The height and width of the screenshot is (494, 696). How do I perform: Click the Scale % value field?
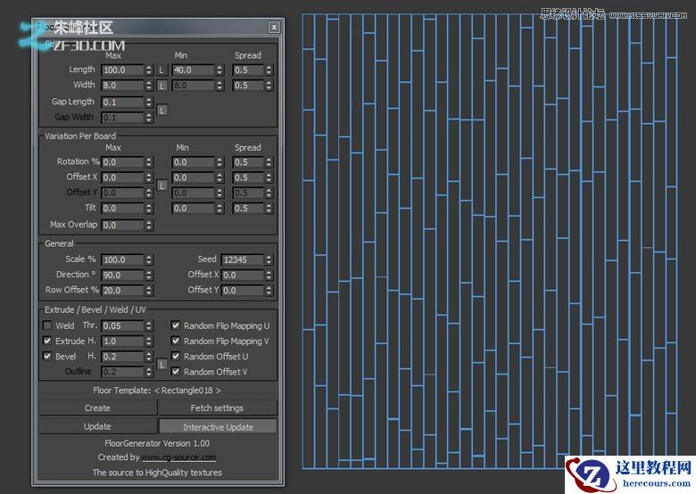tap(123, 259)
